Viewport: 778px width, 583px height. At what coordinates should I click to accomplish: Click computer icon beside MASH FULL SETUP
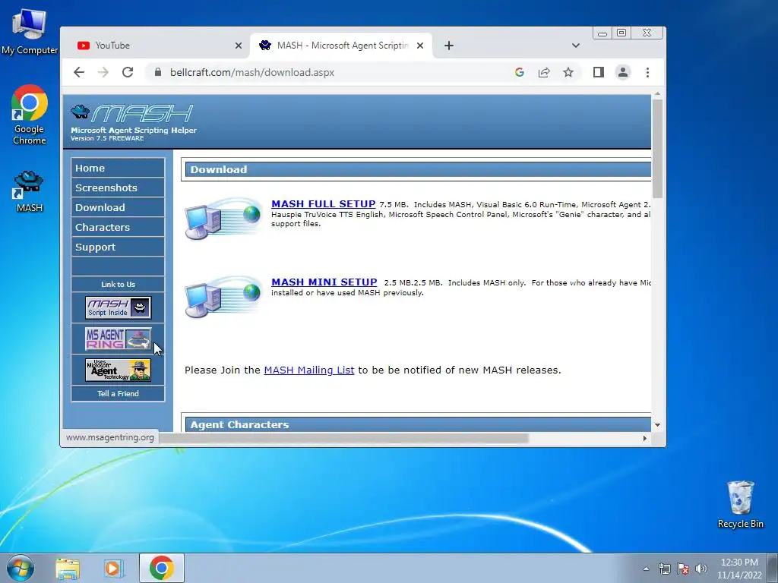pos(223,218)
